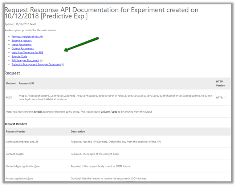
Task: Click help icon beside API Swagger Document
Action: (x=41, y=61)
